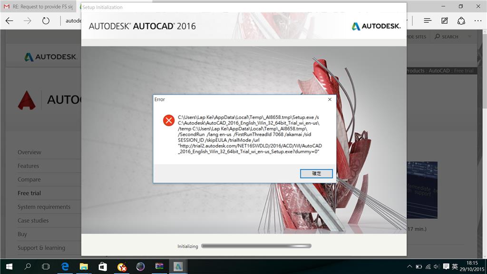The width and height of the screenshot is (487, 274).
Task: Open File Explorer from the taskbar
Action: (x=84, y=266)
